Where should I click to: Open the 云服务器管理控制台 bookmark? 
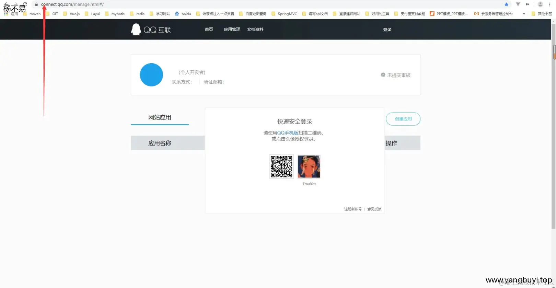coord(494,14)
